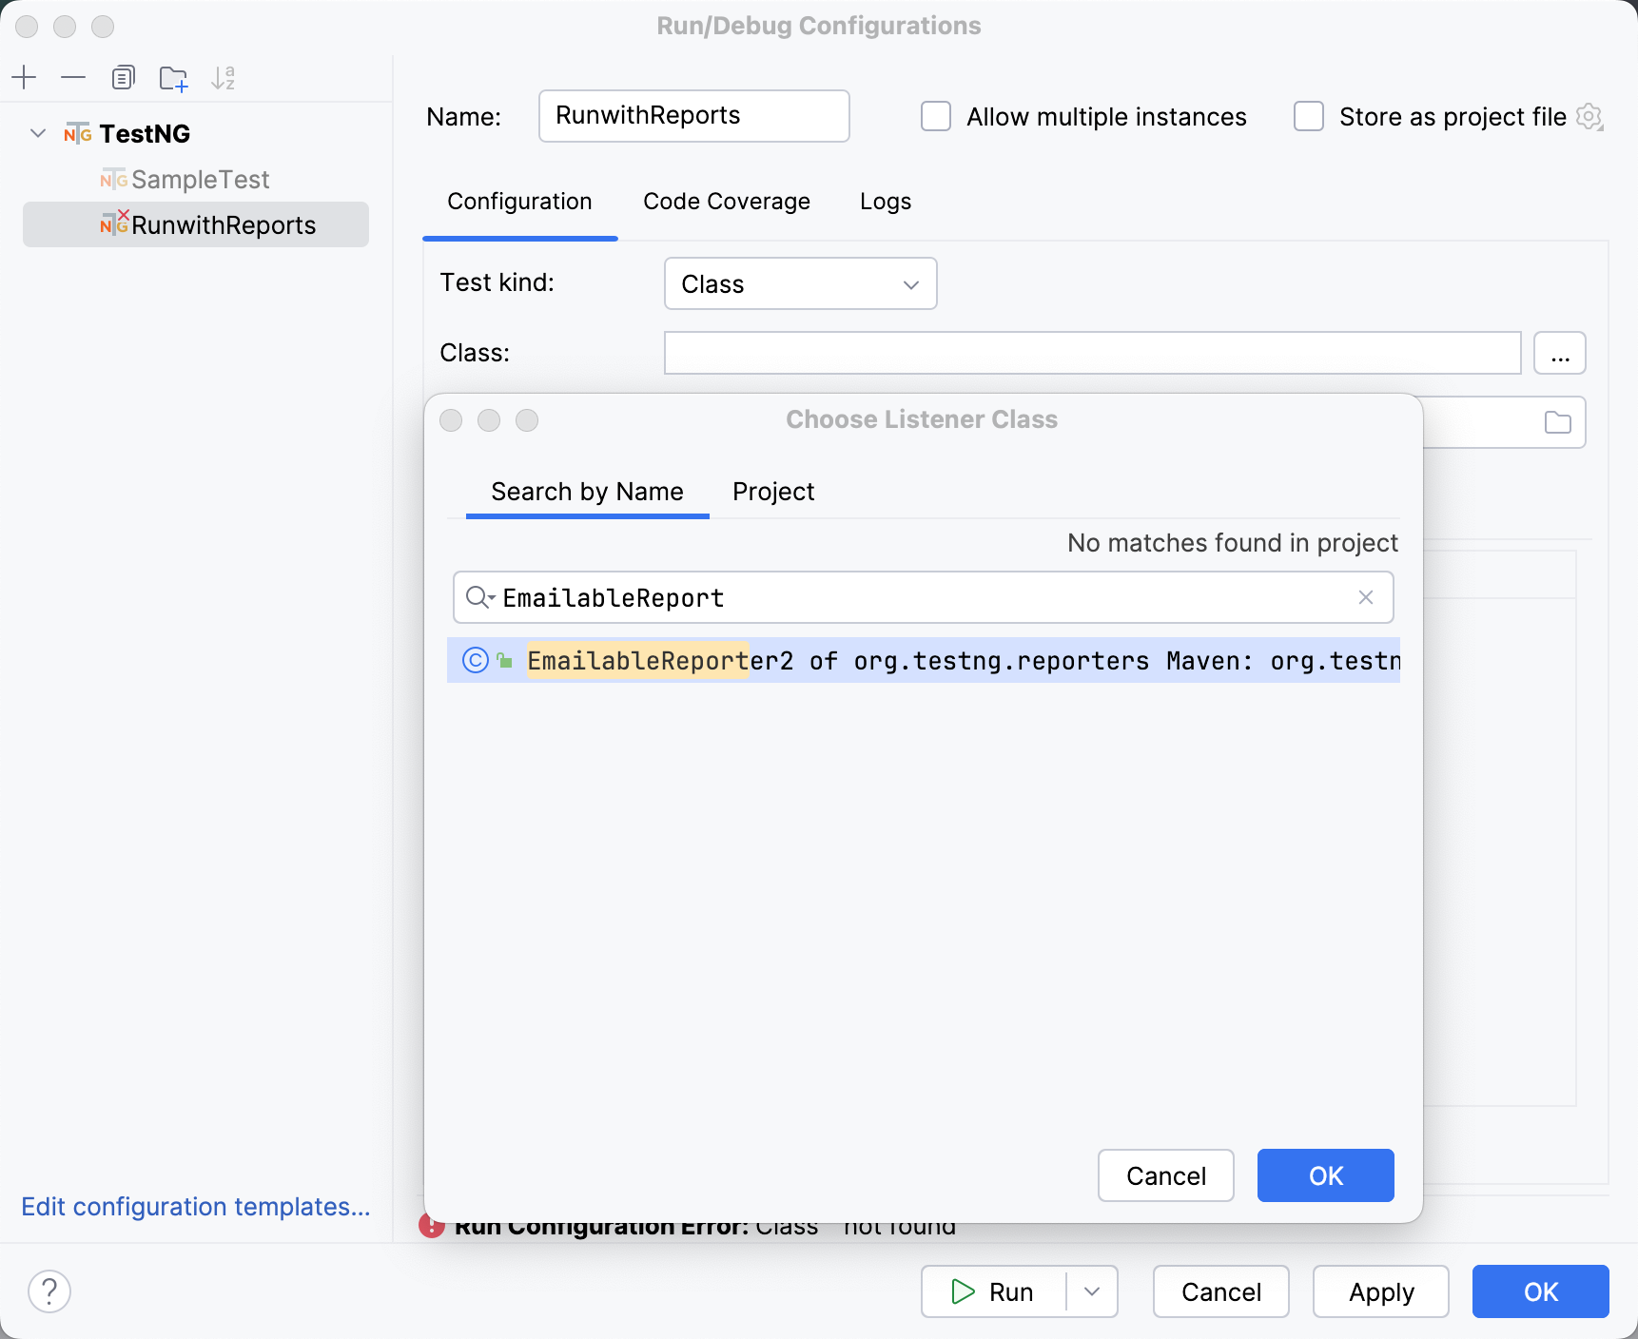This screenshot has height=1339, width=1638.
Task: Clear the EmailableReport search text
Action: pos(1366,597)
